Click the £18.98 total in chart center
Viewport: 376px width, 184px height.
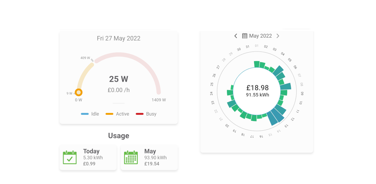pyautogui.click(x=257, y=88)
